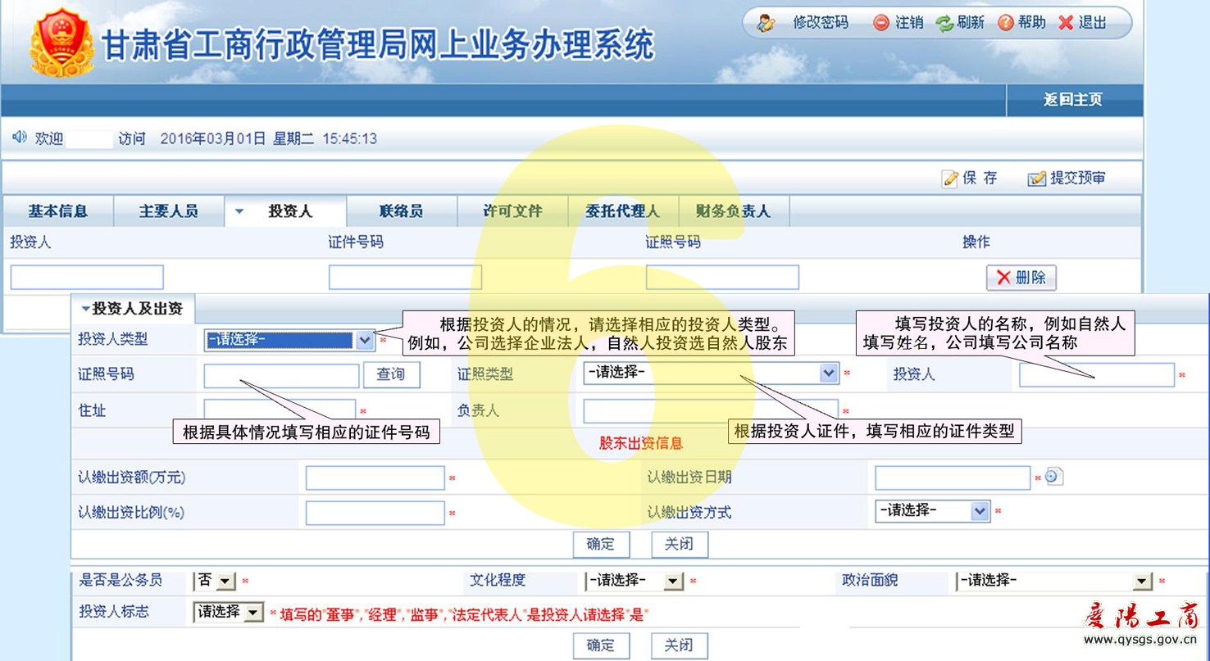The width and height of the screenshot is (1210, 661).
Task: Click the 证照号码 input in form
Action: coord(281,375)
